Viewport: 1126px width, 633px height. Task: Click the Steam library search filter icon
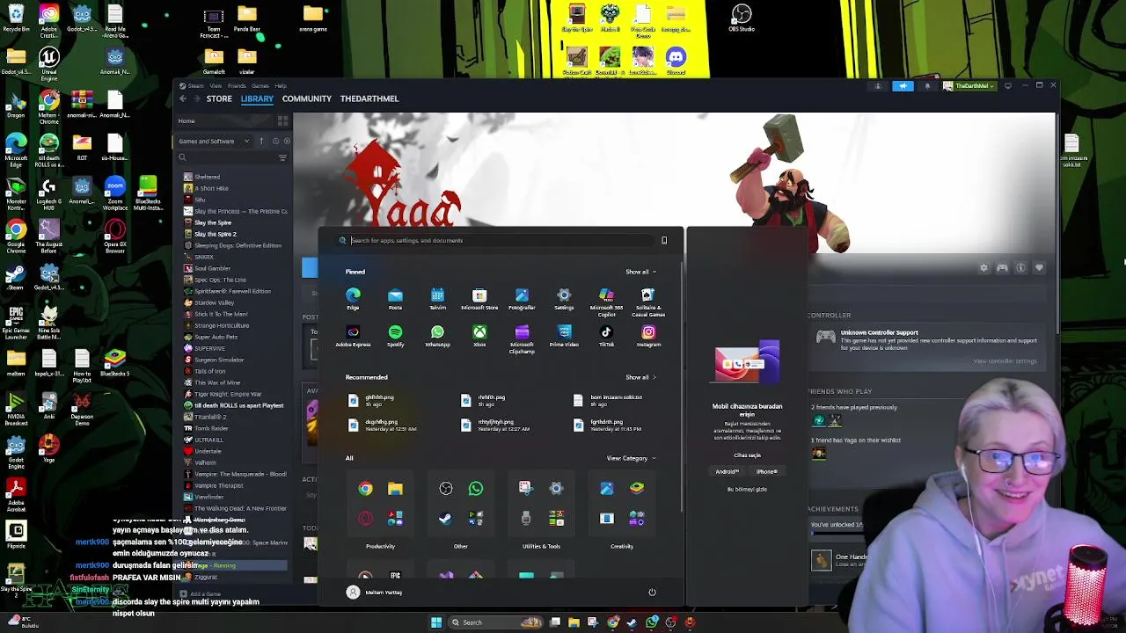coord(282,157)
